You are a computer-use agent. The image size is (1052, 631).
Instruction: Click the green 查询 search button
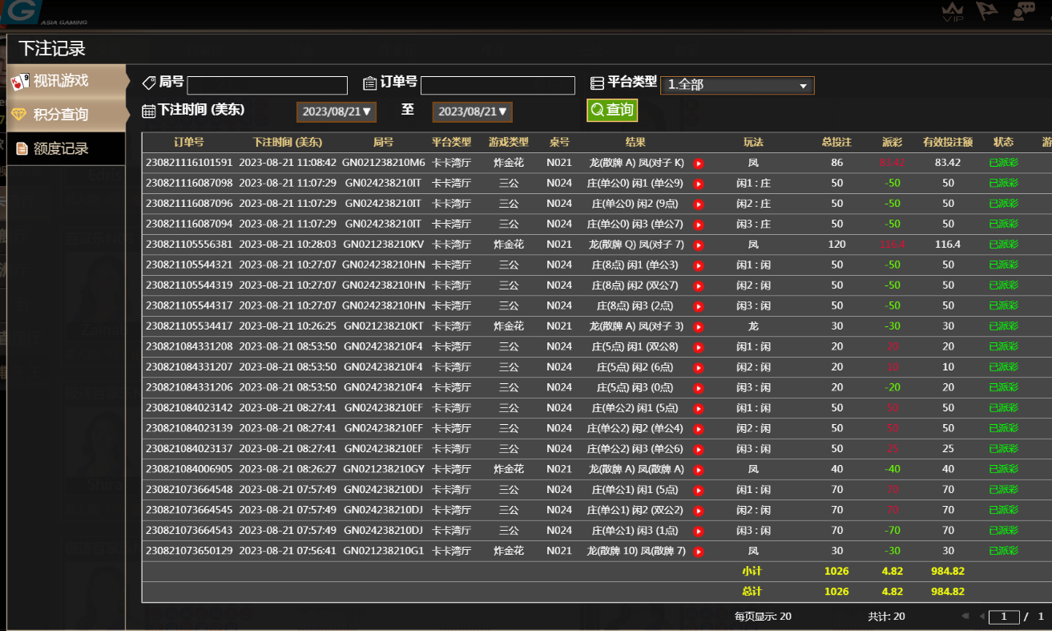tap(612, 110)
